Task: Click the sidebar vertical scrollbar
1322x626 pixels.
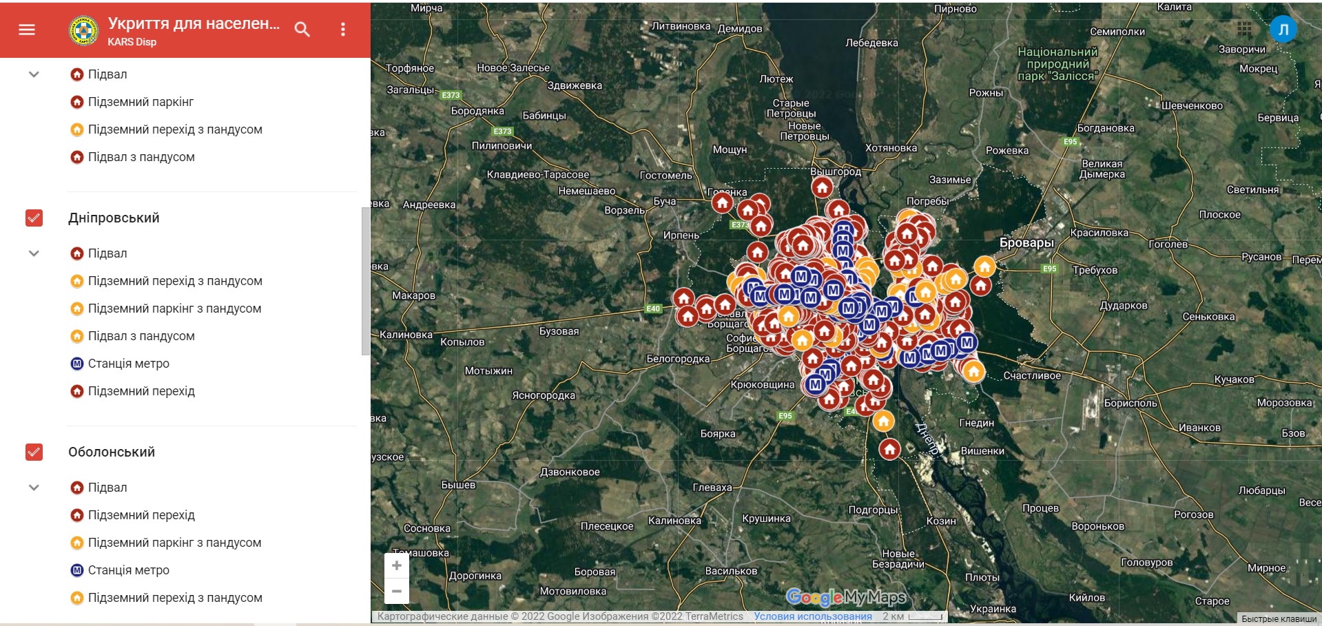Action: click(x=365, y=281)
